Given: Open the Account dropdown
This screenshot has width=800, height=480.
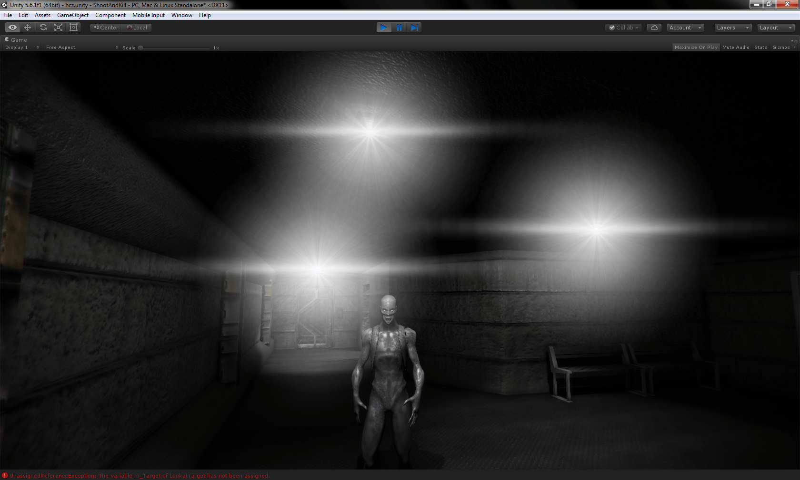Looking at the screenshot, I should (x=685, y=28).
